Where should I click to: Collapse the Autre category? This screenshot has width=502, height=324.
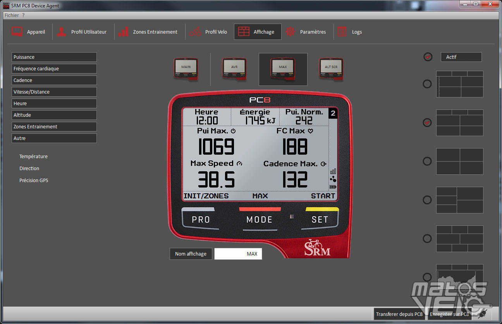[54, 138]
